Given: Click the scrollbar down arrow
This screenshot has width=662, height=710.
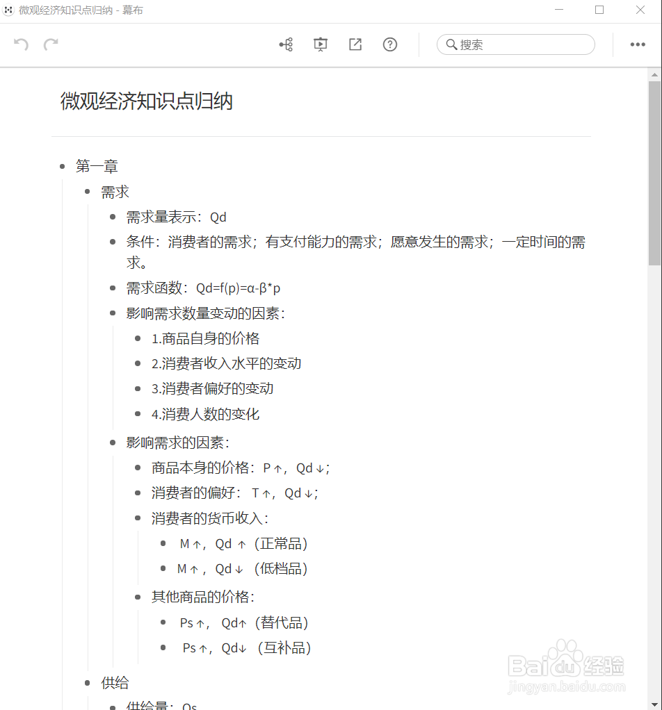Looking at the screenshot, I should coord(654,705).
